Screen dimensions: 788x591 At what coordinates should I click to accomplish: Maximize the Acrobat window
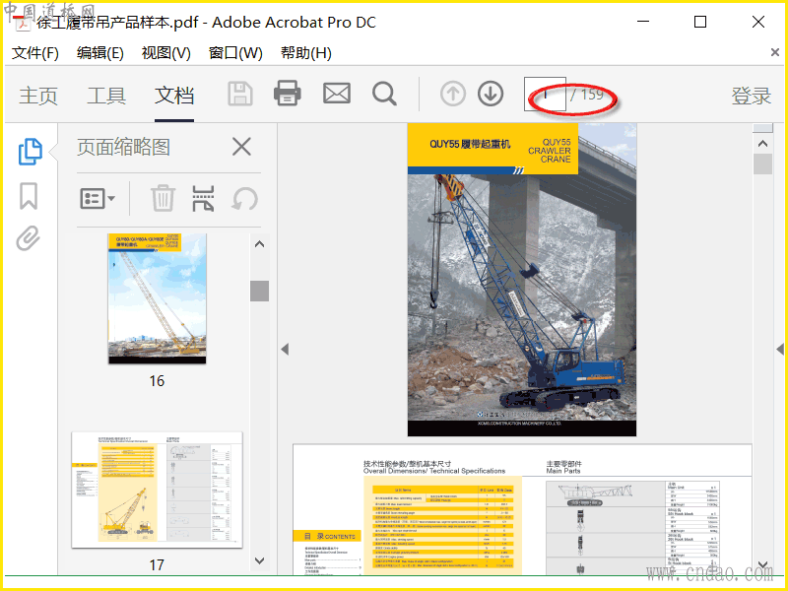click(700, 22)
